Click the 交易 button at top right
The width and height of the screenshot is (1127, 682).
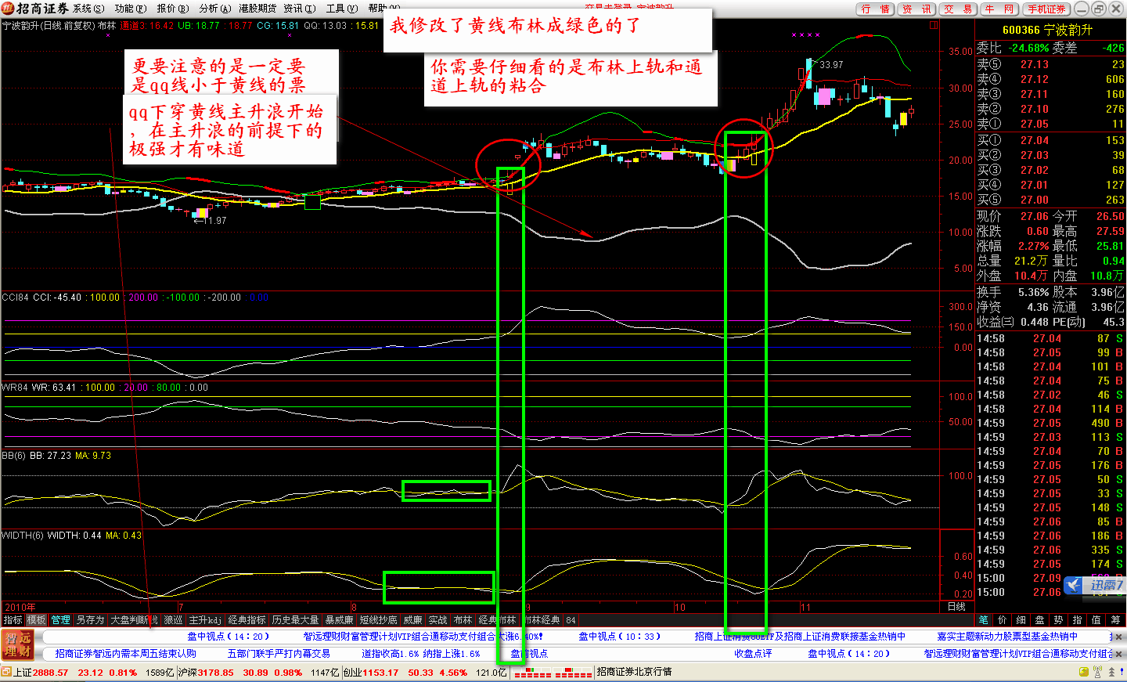[x=958, y=9]
